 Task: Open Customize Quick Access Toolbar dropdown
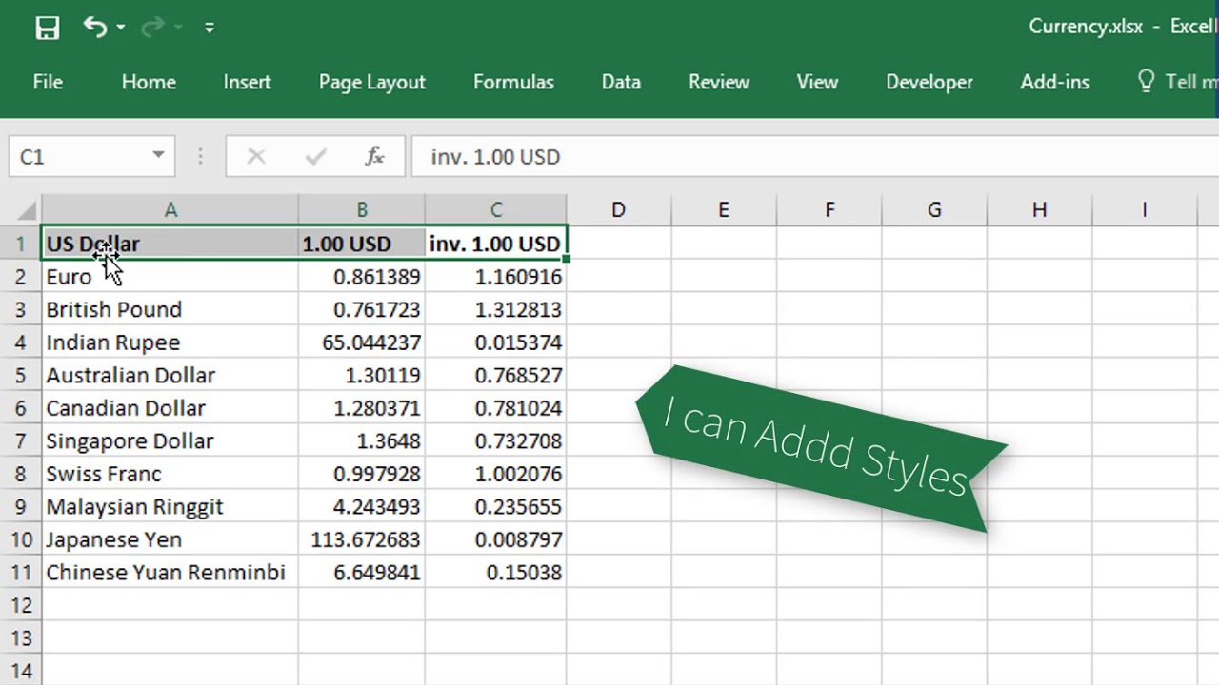(209, 28)
